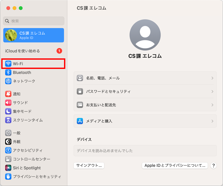Click the search magnifier icon

point(7,21)
